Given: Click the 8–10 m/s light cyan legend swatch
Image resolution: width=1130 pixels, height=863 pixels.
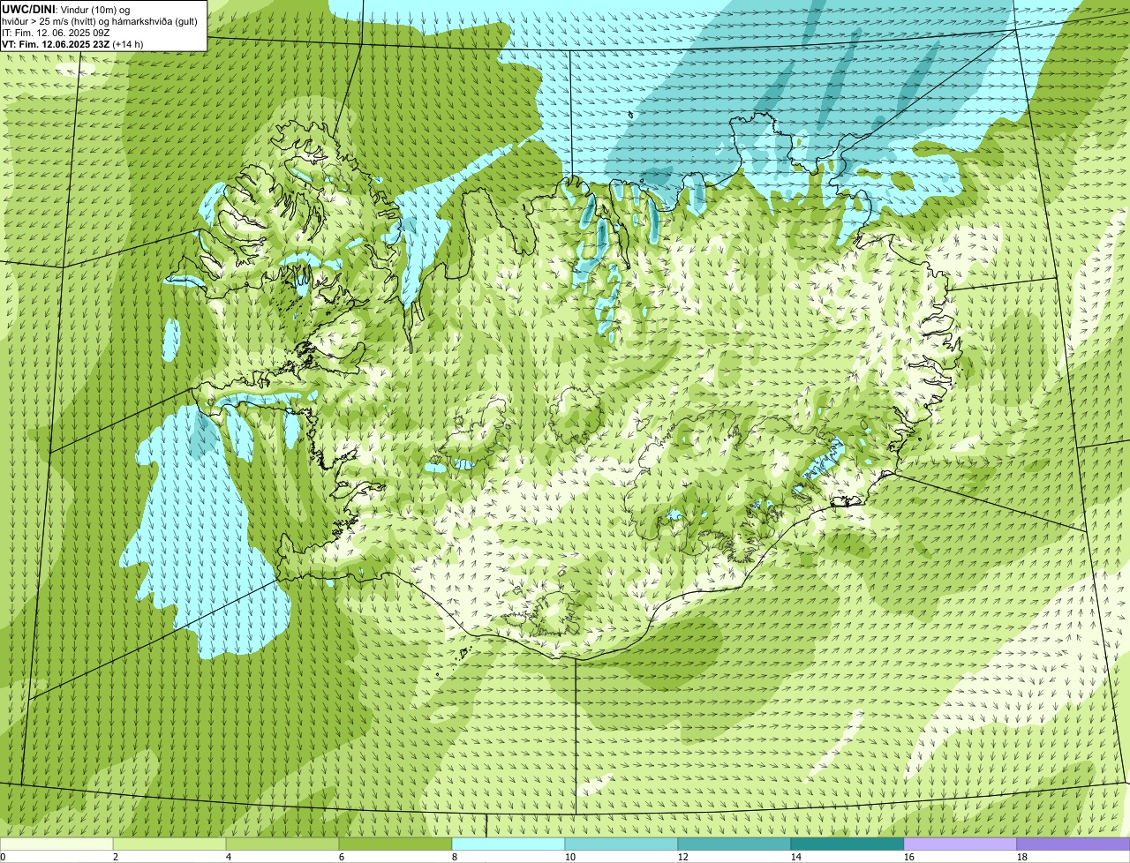Looking at the screenshot, I should click(508, 844).
